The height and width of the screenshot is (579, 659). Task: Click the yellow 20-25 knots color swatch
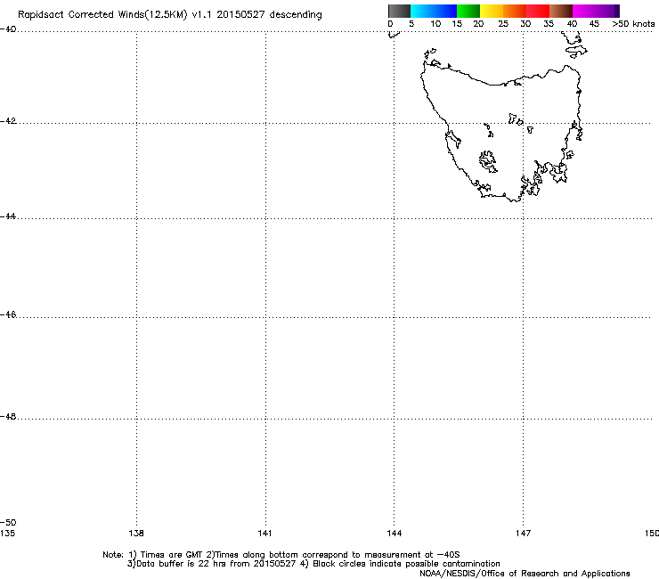[x=492, y=11]
